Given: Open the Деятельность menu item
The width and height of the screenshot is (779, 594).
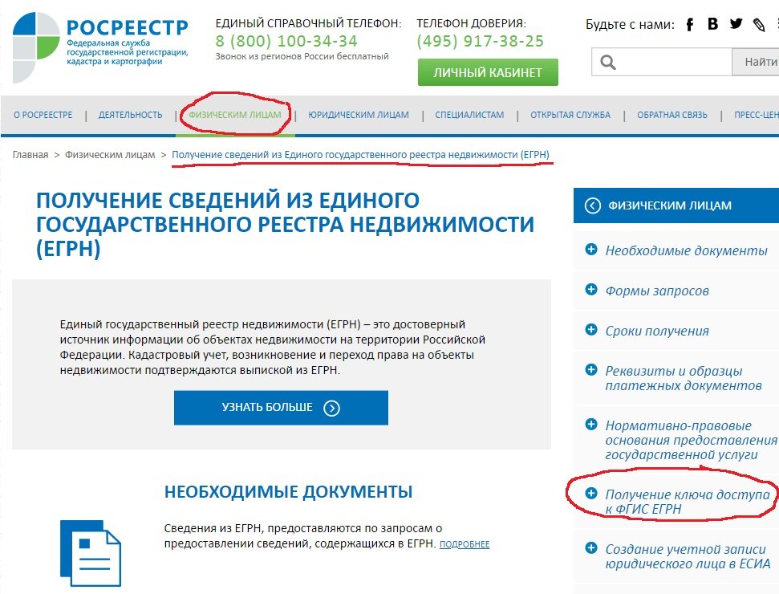Looking at the screenshot, I should pyautogui.click(x=130, y=115).
